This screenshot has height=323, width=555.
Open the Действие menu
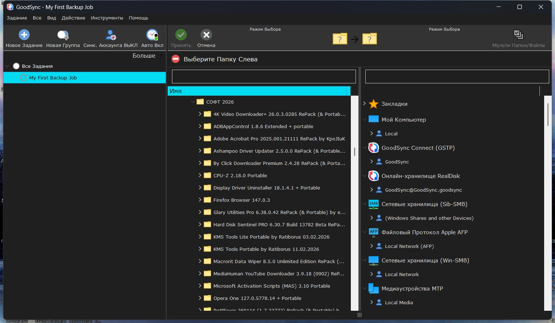click(x=73, y=18)
